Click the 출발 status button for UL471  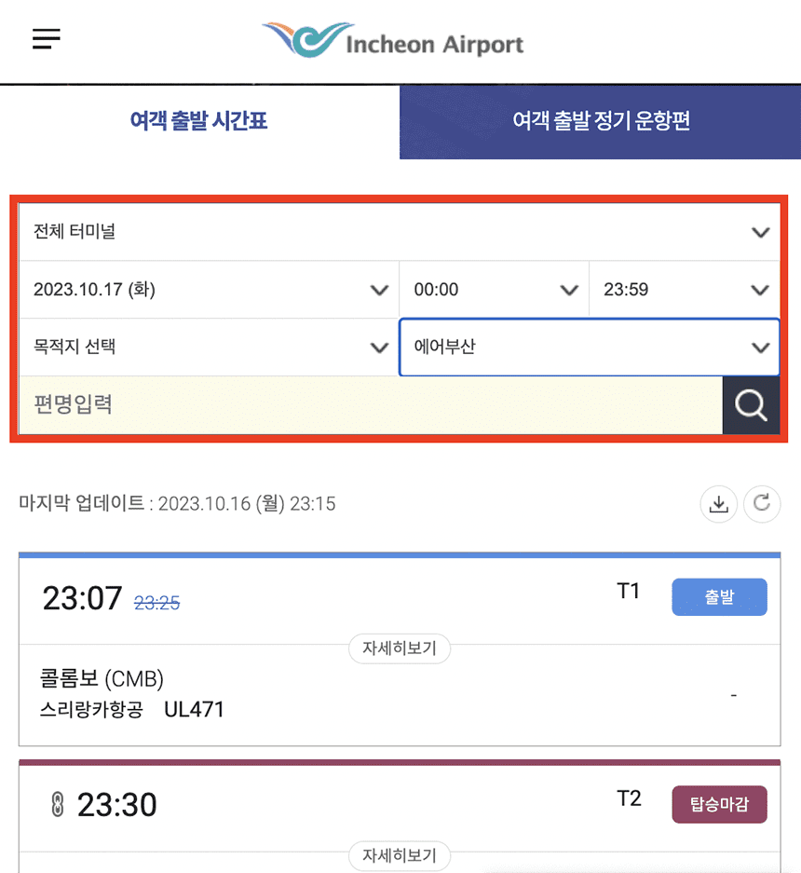click(x=719, y=596)
